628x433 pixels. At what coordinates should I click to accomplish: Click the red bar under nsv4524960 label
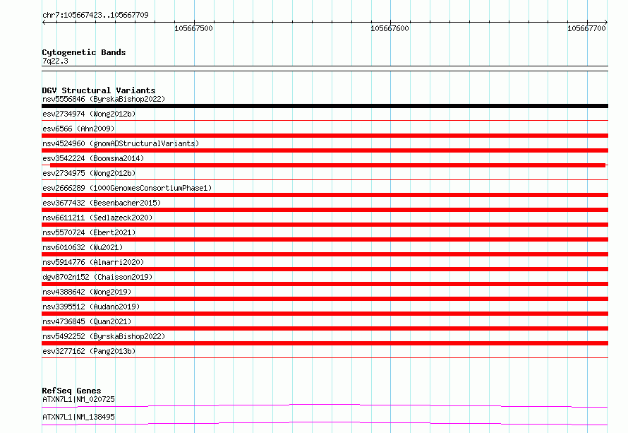point(325,150)
